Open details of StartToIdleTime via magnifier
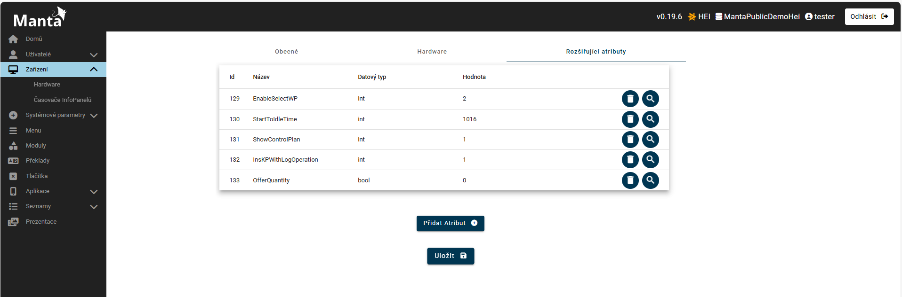The width and height of the screenshot is (902, 297). click(650, 119)
